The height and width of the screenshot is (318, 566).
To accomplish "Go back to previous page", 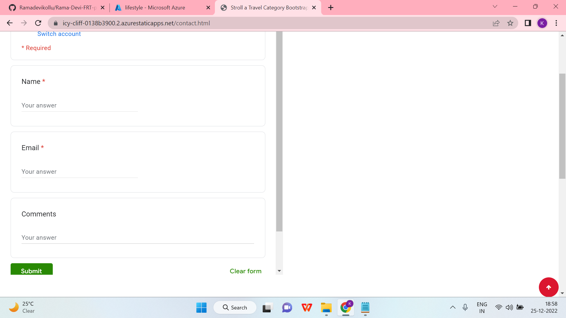I will click(x=10, y=23).
